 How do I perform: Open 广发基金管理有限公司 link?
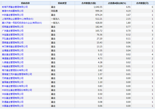(13, 31)
